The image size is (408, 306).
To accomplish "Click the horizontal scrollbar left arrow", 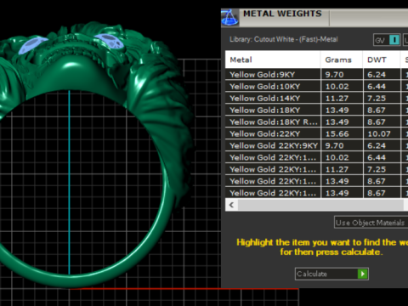I will (231, 205).
